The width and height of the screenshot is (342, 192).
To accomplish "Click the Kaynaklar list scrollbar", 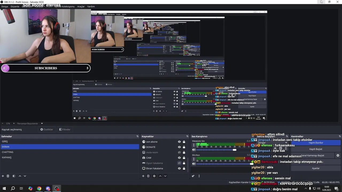I will pos(188,165).
